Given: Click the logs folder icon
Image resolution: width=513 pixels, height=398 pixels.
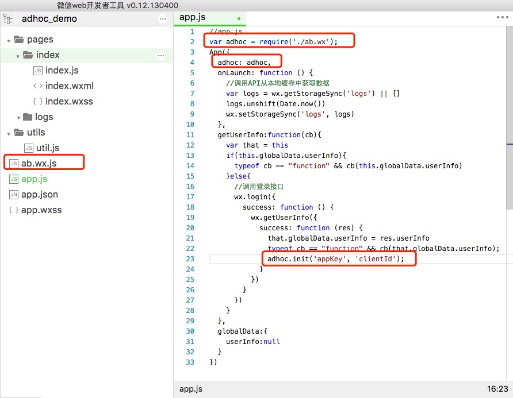Looking at the screenshot, I should click(x=28, y=117).
